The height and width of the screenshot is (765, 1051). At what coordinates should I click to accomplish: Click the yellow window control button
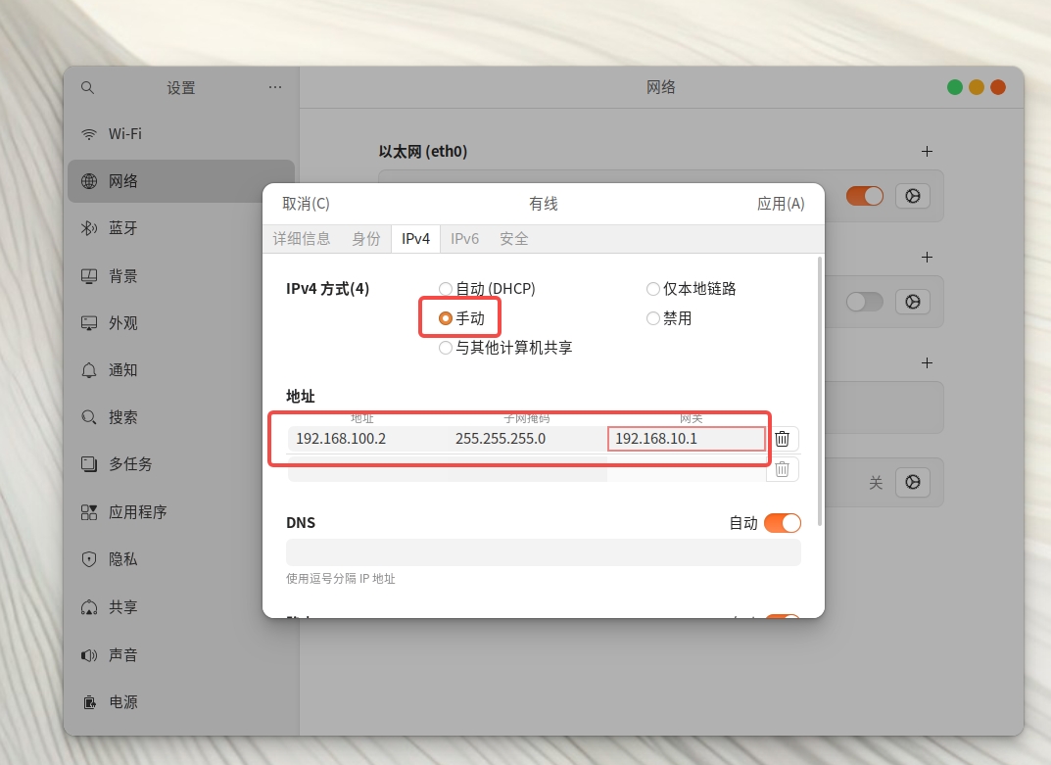pyautogui.click(x=977, y=87)
